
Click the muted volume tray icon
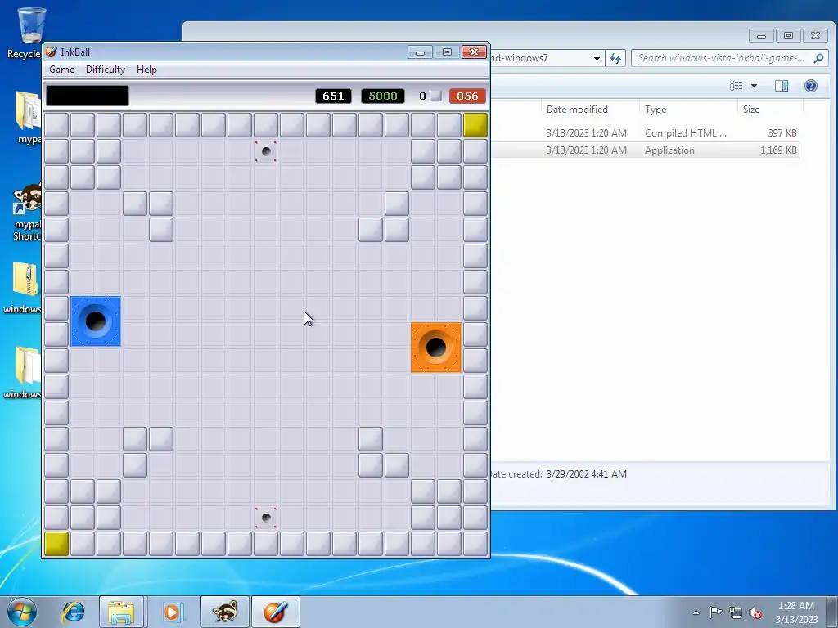click(x=755, y=612)
